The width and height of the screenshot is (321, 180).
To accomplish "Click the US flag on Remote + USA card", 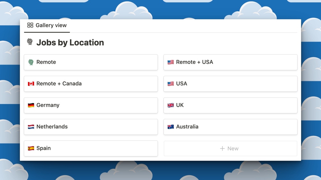I will pyautogui.click(x=171, y=62).
